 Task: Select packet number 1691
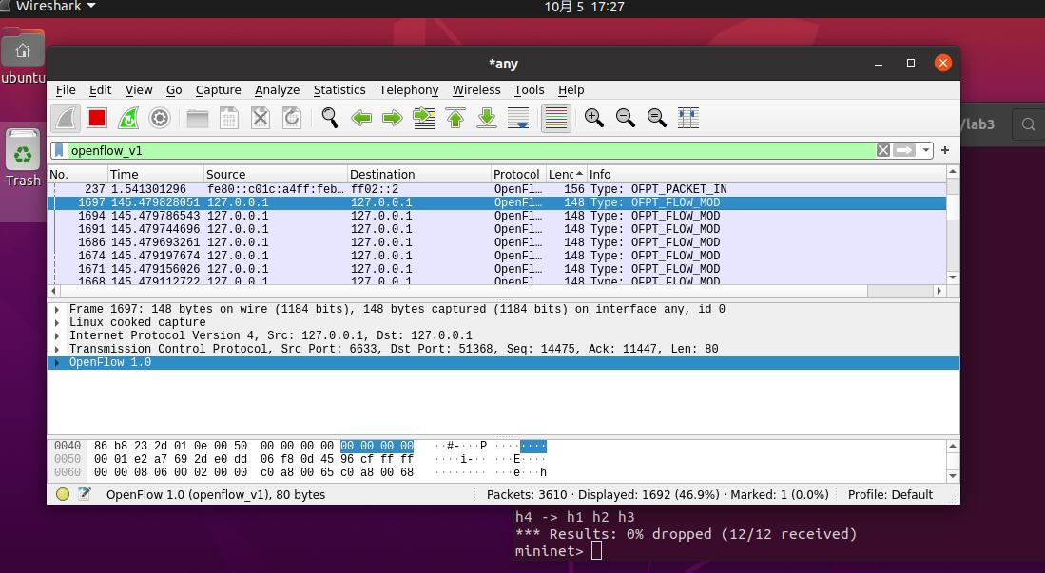(x=497, y=229)
